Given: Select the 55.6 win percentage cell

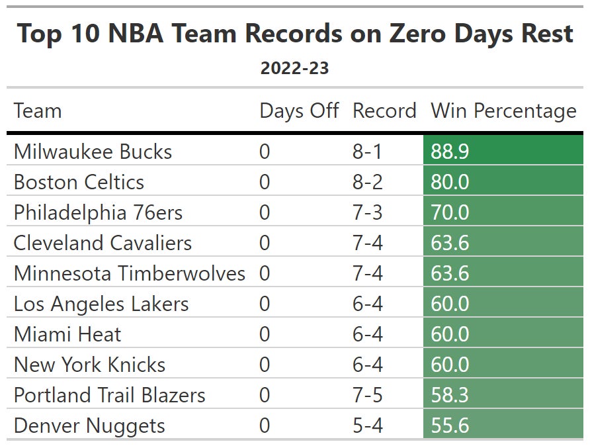Looking at the screenshot, I should pos(503,425).
